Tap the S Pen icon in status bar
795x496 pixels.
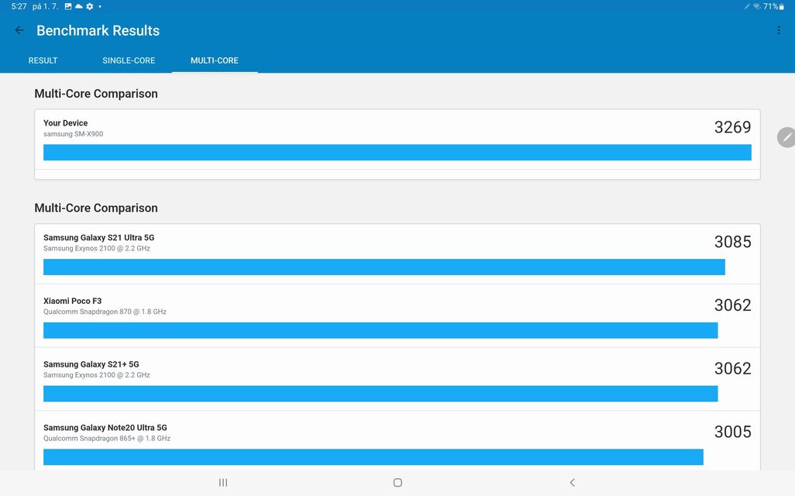pos(745,6)
